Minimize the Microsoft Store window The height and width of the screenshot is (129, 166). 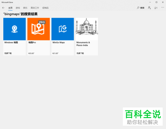pyautogui.click(x=150, y=2)
